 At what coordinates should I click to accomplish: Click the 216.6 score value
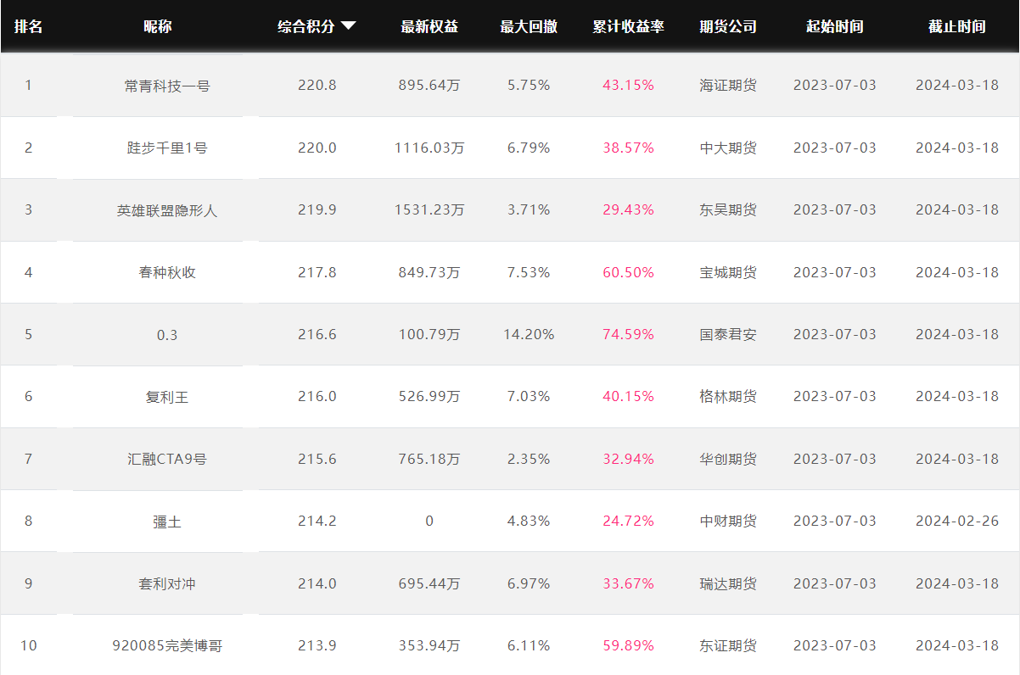[x=317, y=334]
